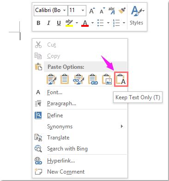Click the Shrink Font icon

(102, 11)
